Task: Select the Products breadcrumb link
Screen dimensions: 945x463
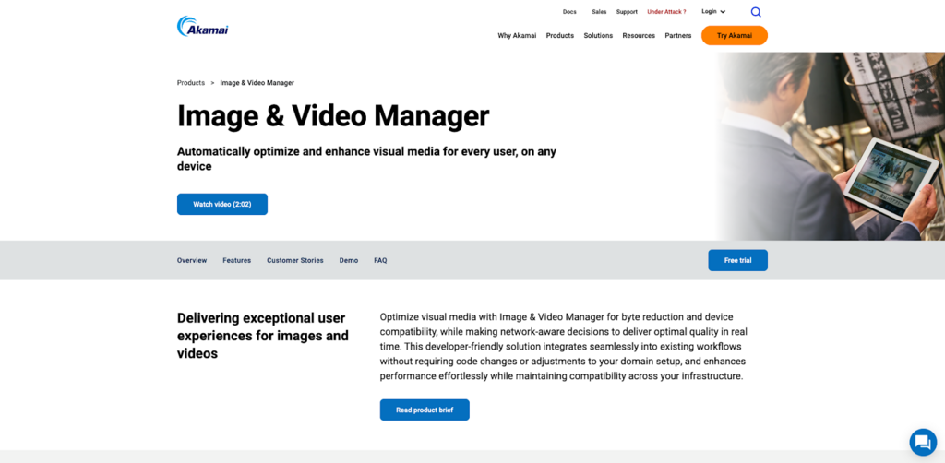Action: [191, 83]
